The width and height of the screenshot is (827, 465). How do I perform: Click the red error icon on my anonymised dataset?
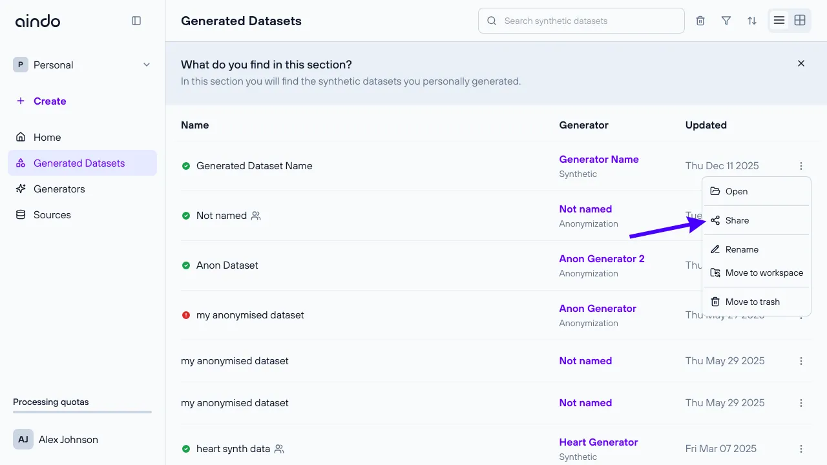(185, 315)
